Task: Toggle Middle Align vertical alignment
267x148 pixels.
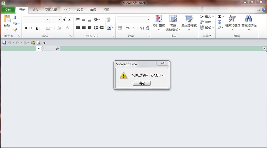Action: tap(84, 20)
